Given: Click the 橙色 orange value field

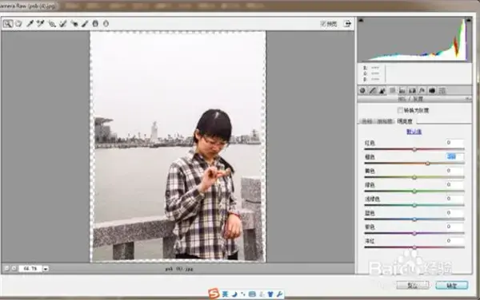Looking at the screenshot, I should (454, 156).
